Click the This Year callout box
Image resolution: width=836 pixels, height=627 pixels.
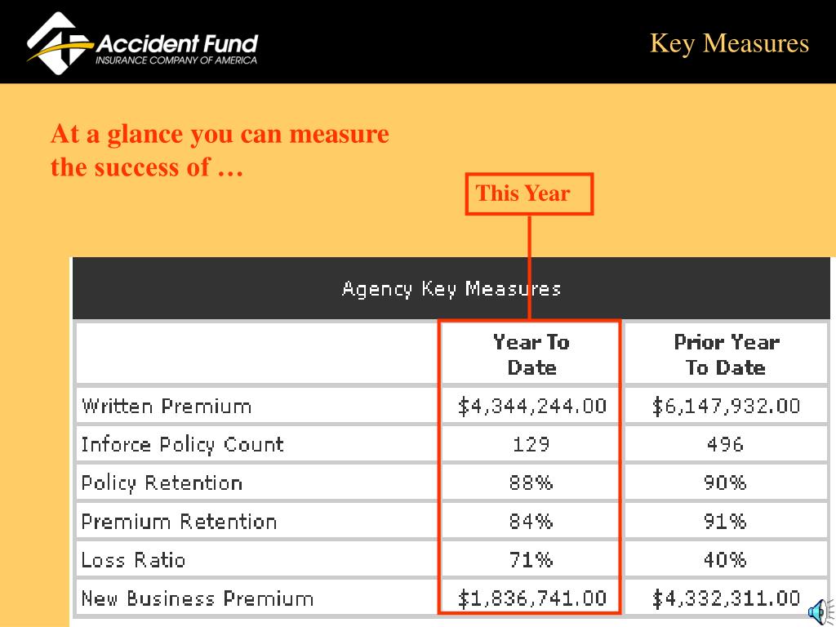tap(529, 193)
